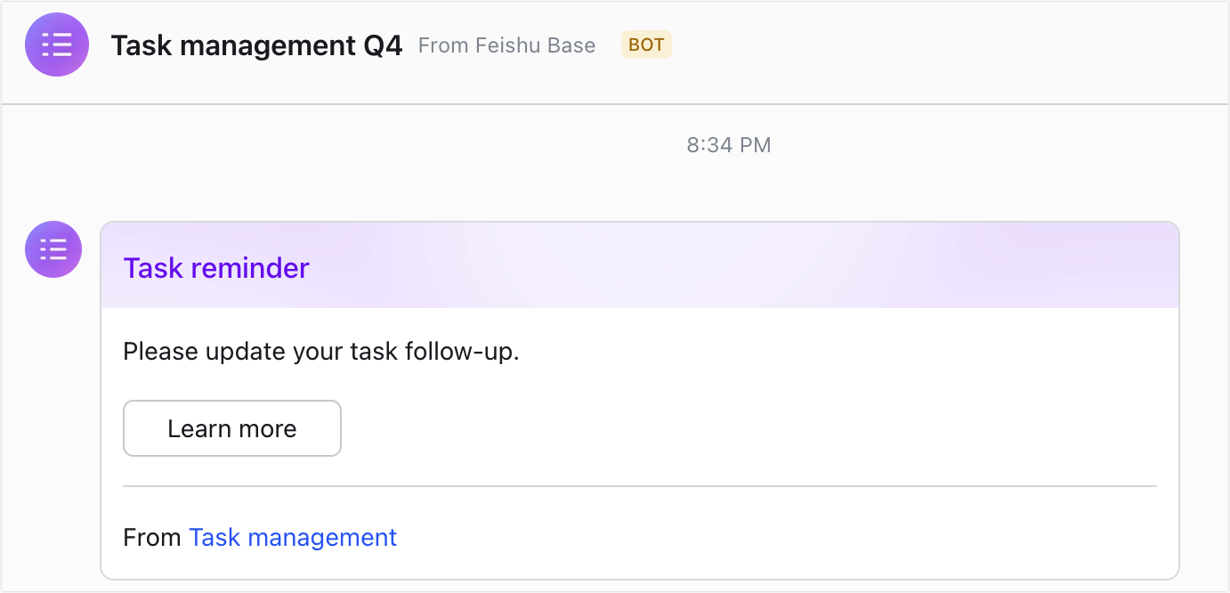Click the 8:34 PM timestamp
Screen dimensions: 1230x593
click(728, 144)
